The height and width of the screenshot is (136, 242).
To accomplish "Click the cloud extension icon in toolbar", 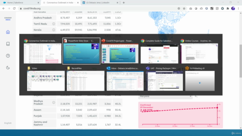I will [x=201, y=8].
